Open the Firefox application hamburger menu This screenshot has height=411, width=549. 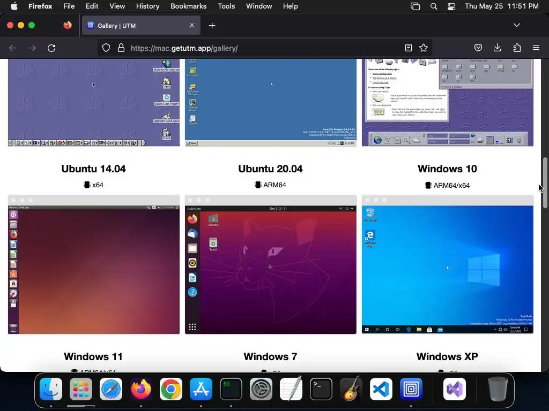point(536,48)
